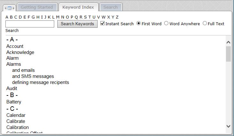Choose the Word Anywhere radio option
This screenshot has width=234, height=136.
pyautogui.click(x=166, y=23)
